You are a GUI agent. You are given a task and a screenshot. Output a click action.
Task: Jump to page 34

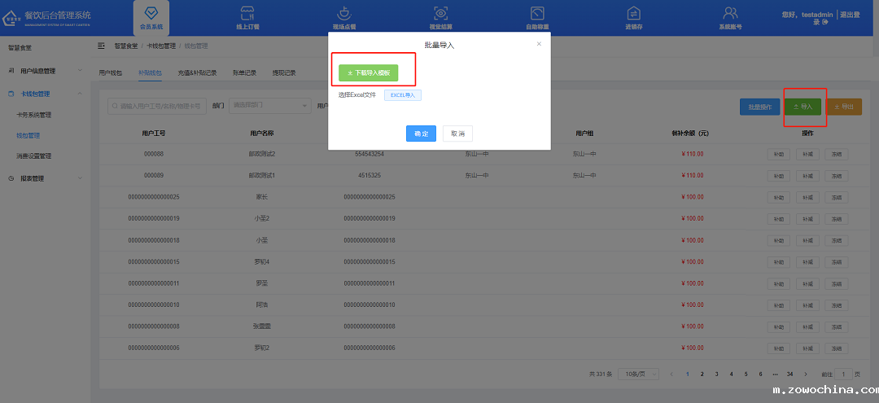[789, 374]
